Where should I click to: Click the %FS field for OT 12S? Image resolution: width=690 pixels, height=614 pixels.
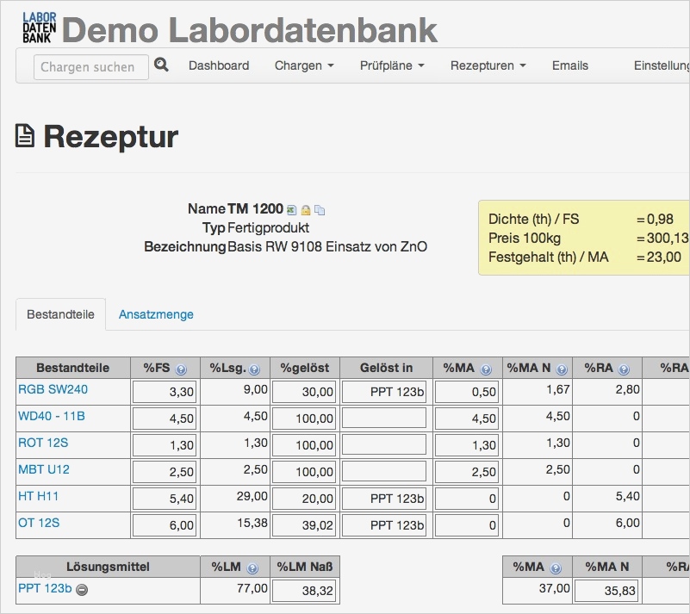(165, 525)
